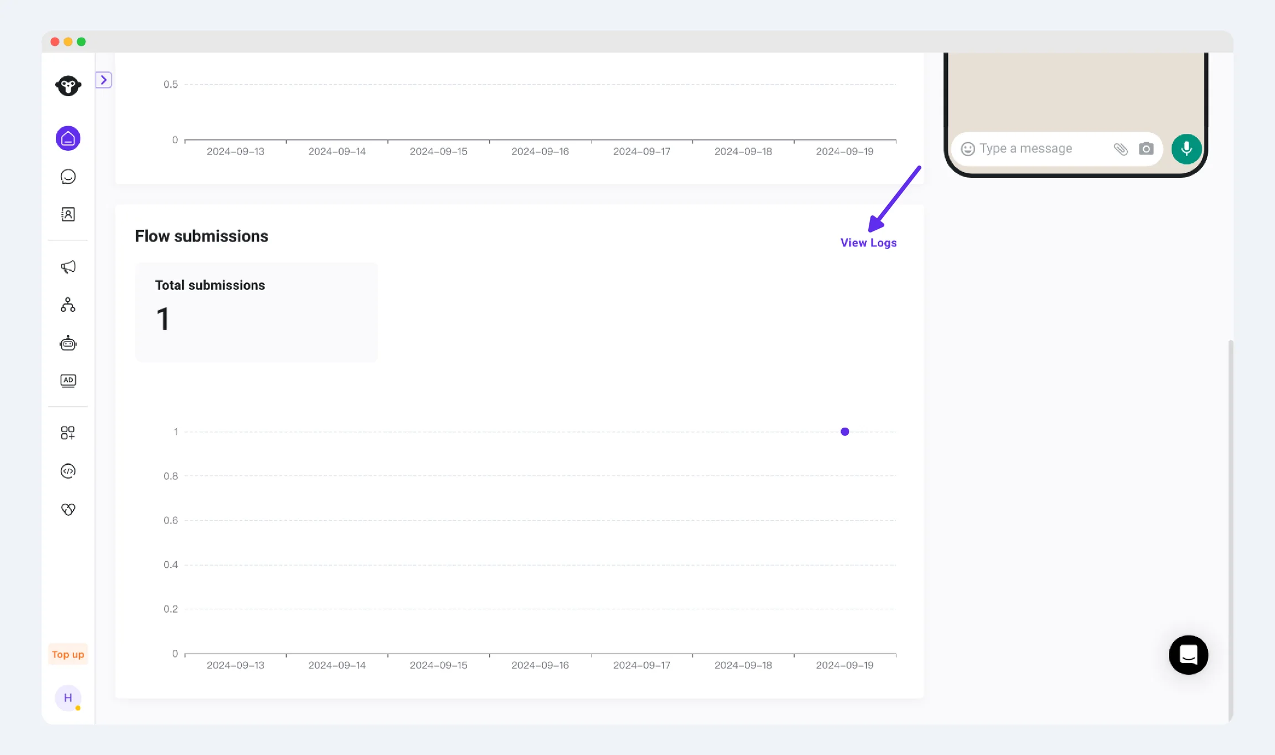1275x755 pixels.
Task: Click 2024-09-16 label on lower chart
Action: (x=540, y=665)
